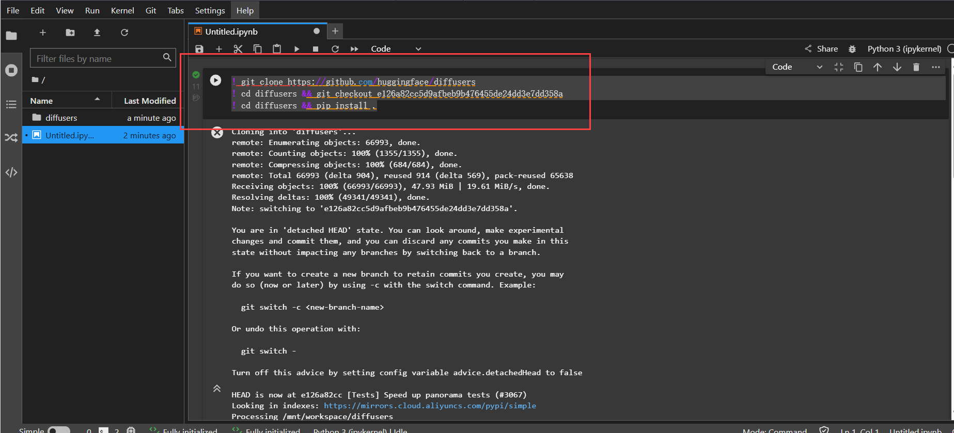The width and height of the screenshot is (954, 433).
Task: Upload files using the upload icon
Action: tap(97, 33)
